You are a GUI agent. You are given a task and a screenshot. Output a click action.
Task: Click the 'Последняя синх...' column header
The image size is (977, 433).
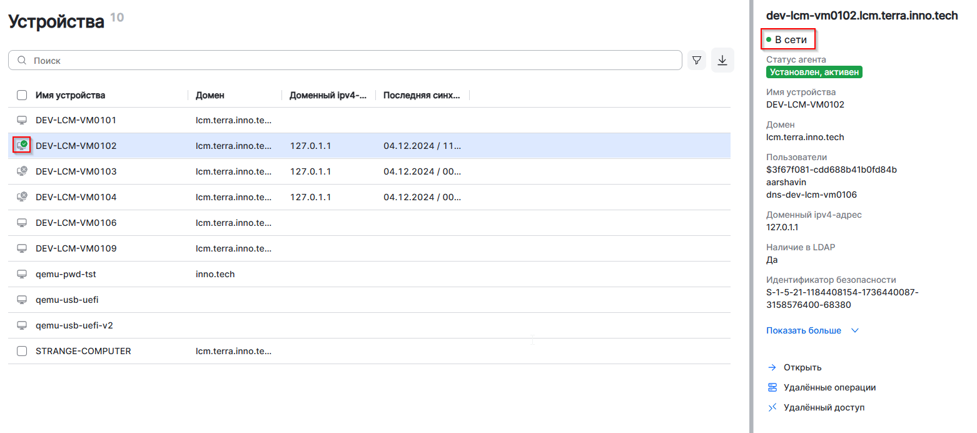pyautogui.click(x=422, y=95)
